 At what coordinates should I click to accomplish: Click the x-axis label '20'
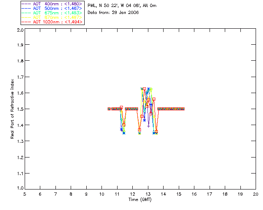point(256,194)
